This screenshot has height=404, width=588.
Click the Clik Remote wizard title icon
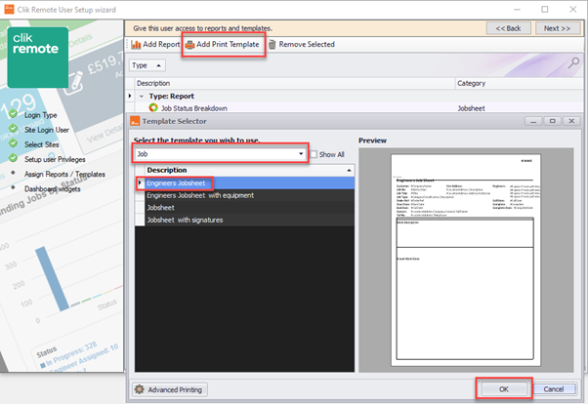[9, 10]
